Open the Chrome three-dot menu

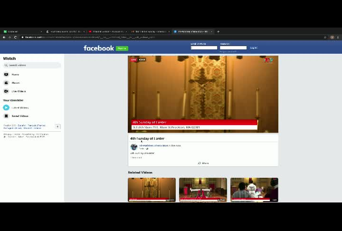point(338,38)
